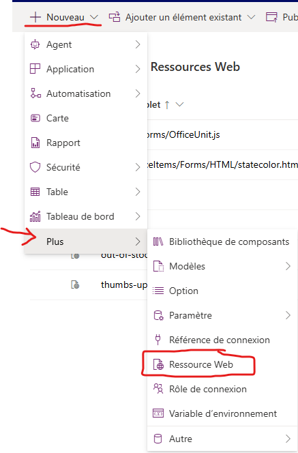Expand the Paramètre submenu arrow

coord(288,315)
